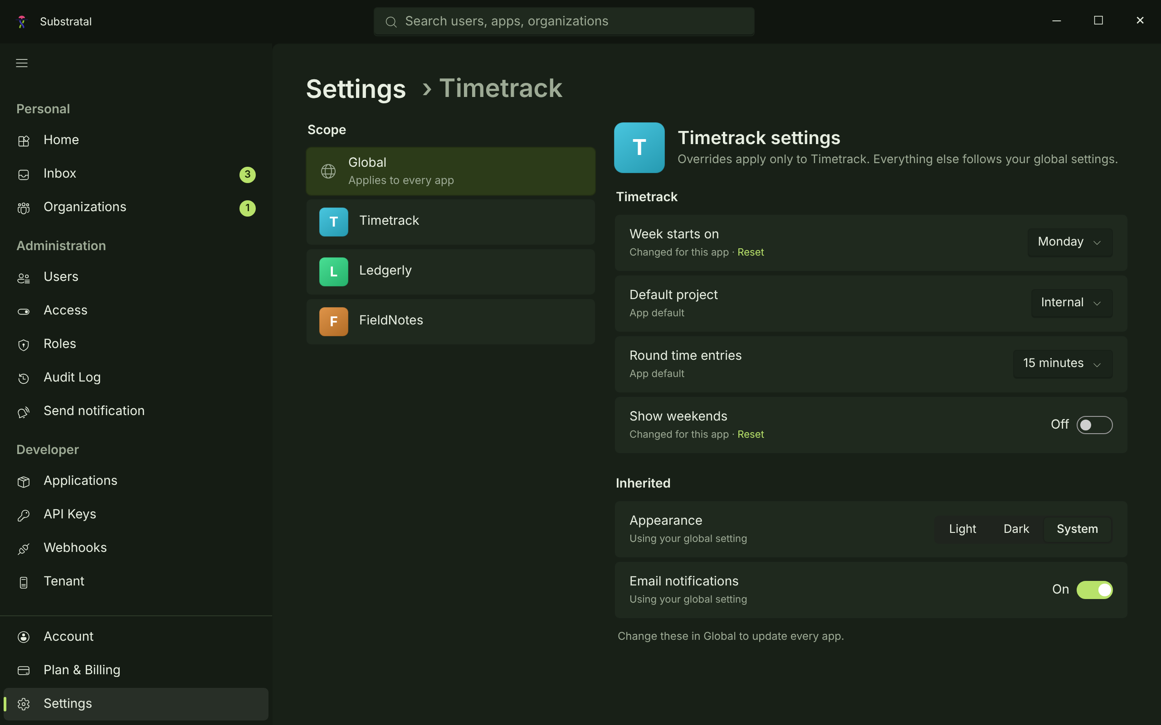This screenshot has width=1161, height=725.
Task: Click the API Keys key icon
Action: 24,515
